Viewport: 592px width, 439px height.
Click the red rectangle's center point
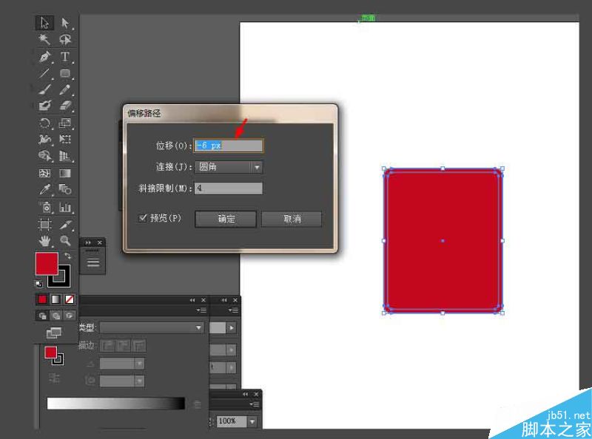443,241
